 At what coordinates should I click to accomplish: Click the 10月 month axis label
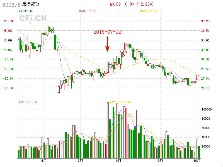197,161
